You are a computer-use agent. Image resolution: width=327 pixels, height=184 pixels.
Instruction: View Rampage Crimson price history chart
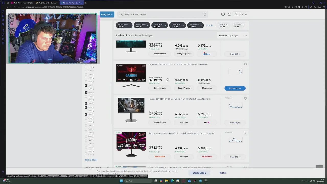pos(236,140)
